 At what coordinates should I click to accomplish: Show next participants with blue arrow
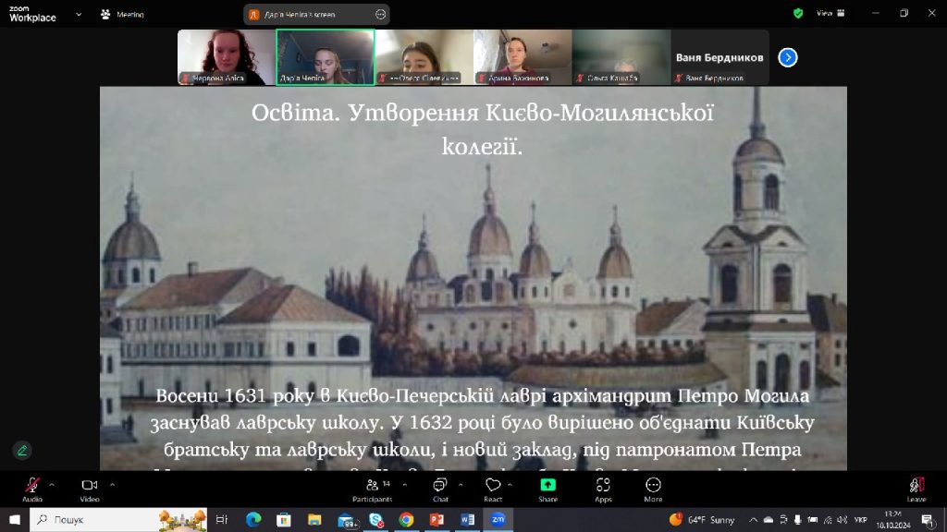(x=788, y=57)
